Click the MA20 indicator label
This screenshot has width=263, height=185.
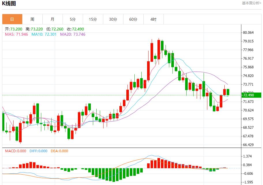pos(73,34)
